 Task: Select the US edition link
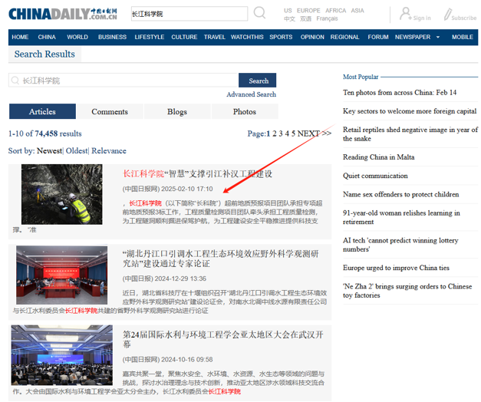tap(288, 11)
